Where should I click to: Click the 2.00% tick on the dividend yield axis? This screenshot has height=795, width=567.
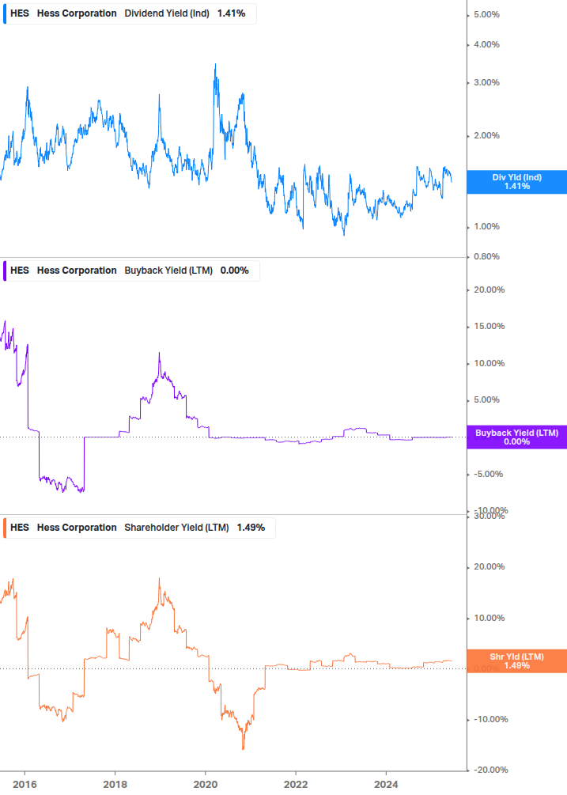486,136
